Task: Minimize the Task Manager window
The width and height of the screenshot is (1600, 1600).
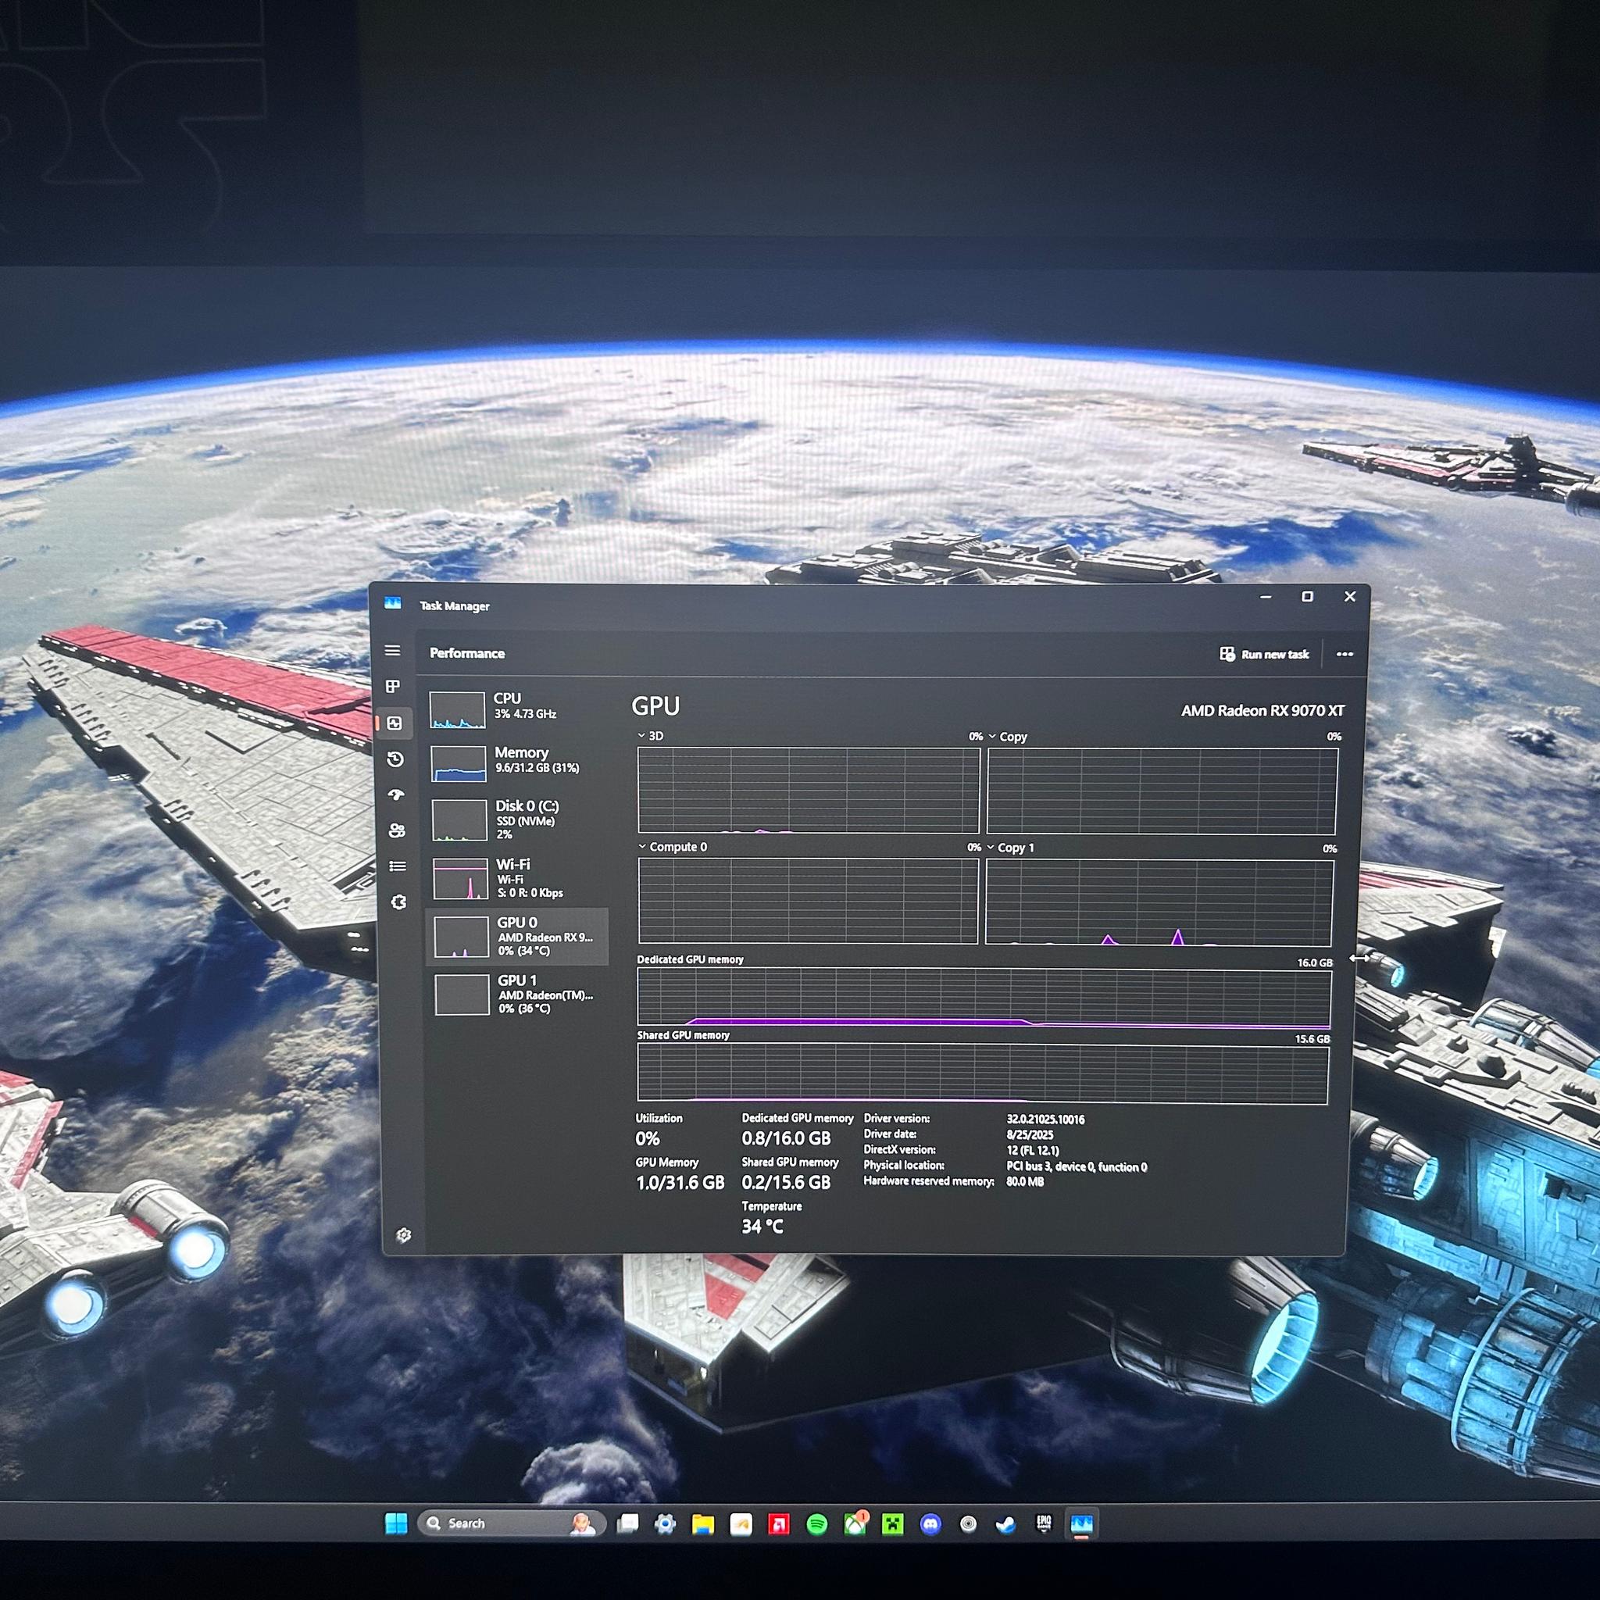Action: tap(1266, 596)
